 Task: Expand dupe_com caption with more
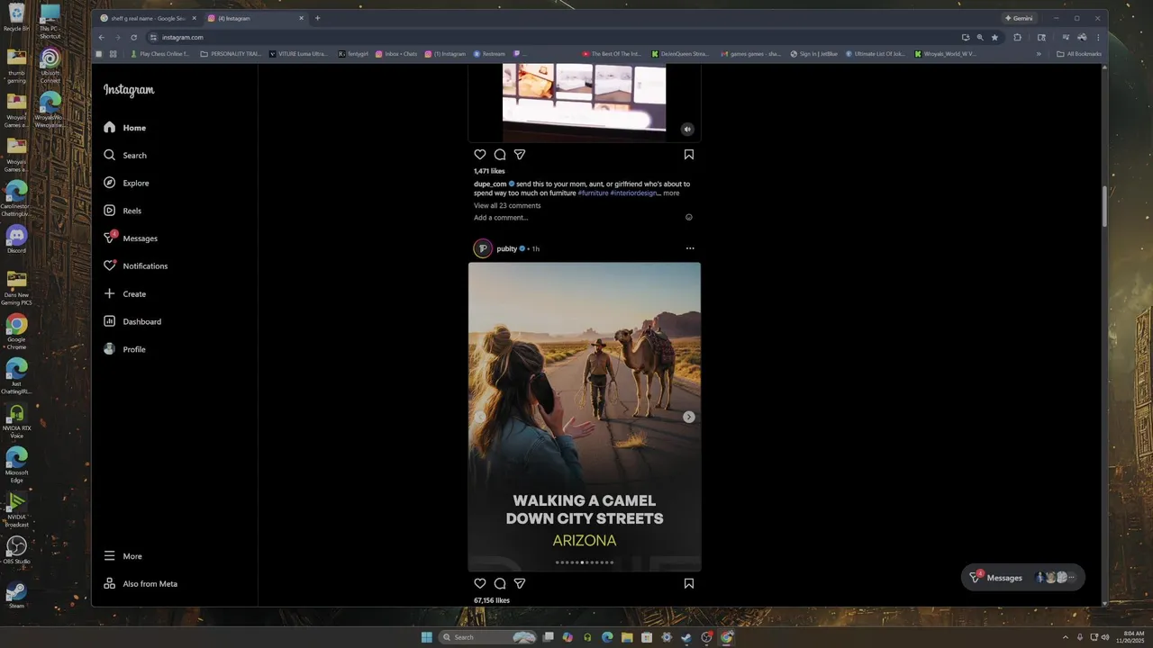point(671,193)
